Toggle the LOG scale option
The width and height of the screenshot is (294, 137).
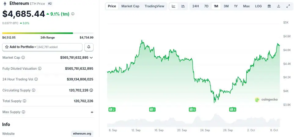259,6
